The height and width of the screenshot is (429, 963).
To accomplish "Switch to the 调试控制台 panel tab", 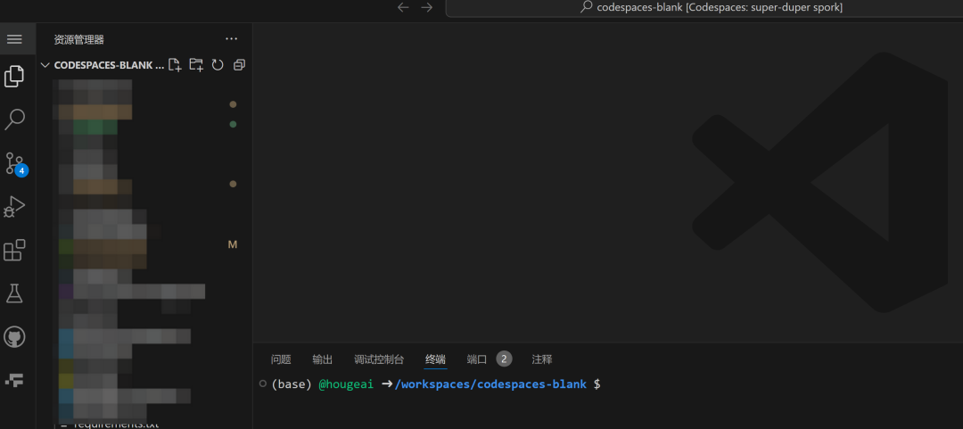I will click(x=379, y=359).
